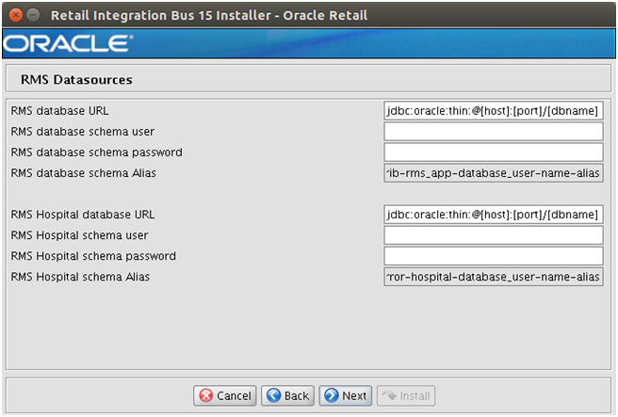Viewport: 618px width, 417px height.
Task: Click the Cancel button
Action: click(x=224, y=395)
